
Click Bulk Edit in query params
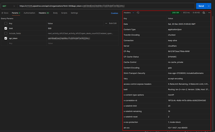[112, 23]
